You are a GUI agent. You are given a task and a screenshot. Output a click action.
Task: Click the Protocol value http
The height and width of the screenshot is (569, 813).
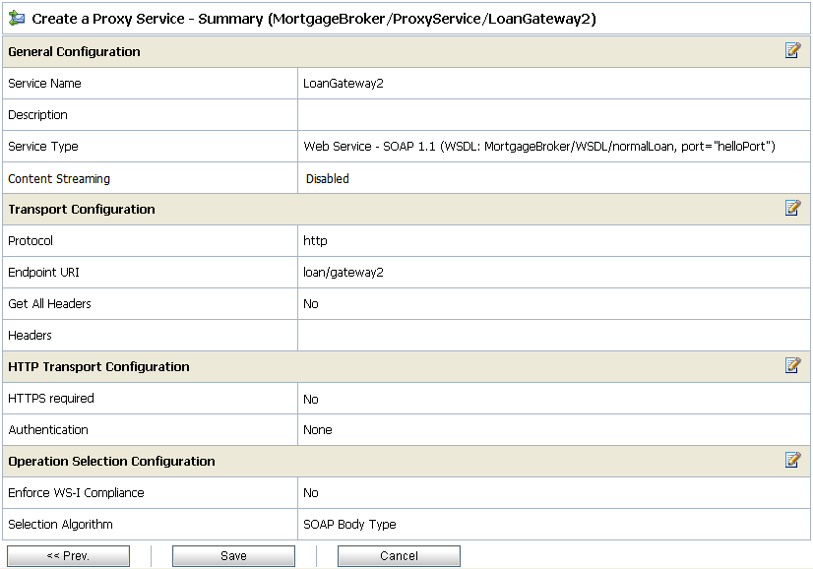pyautogui.click(x=315, y=240)
